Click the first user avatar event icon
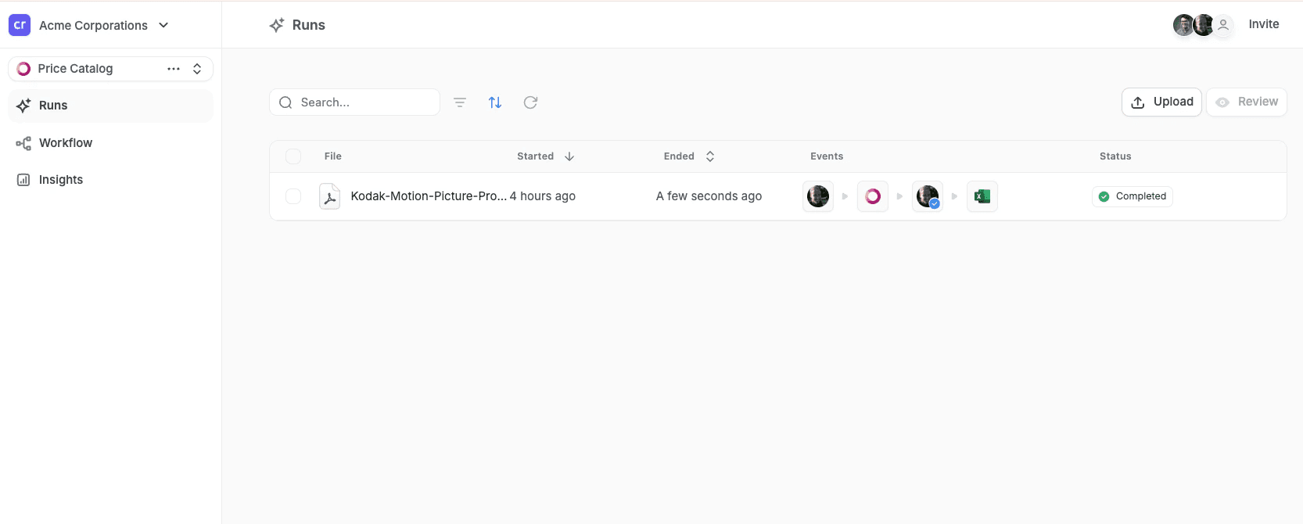This screenshot has width=1303, height=524. [x=818, y=196]
